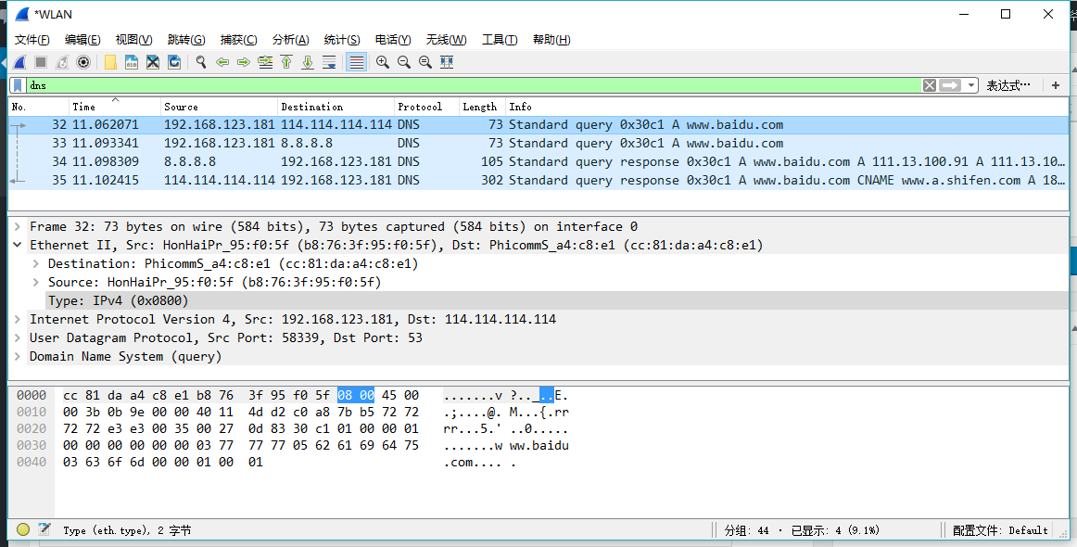Viewport: 1077px width, 547px height.
Task: Open capture options with the gear icon
Action: 83,62
